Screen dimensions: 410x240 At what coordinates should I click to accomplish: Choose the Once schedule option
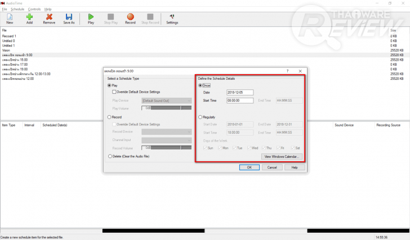pos(200,85)
